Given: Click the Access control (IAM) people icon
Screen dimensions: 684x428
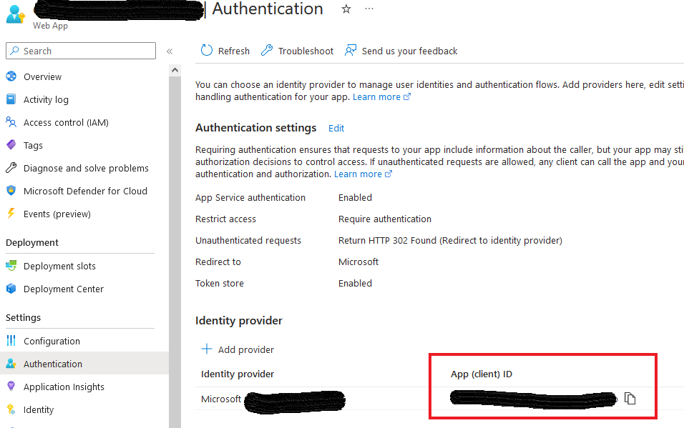Looking at the screenshot, I should [11, 122].
